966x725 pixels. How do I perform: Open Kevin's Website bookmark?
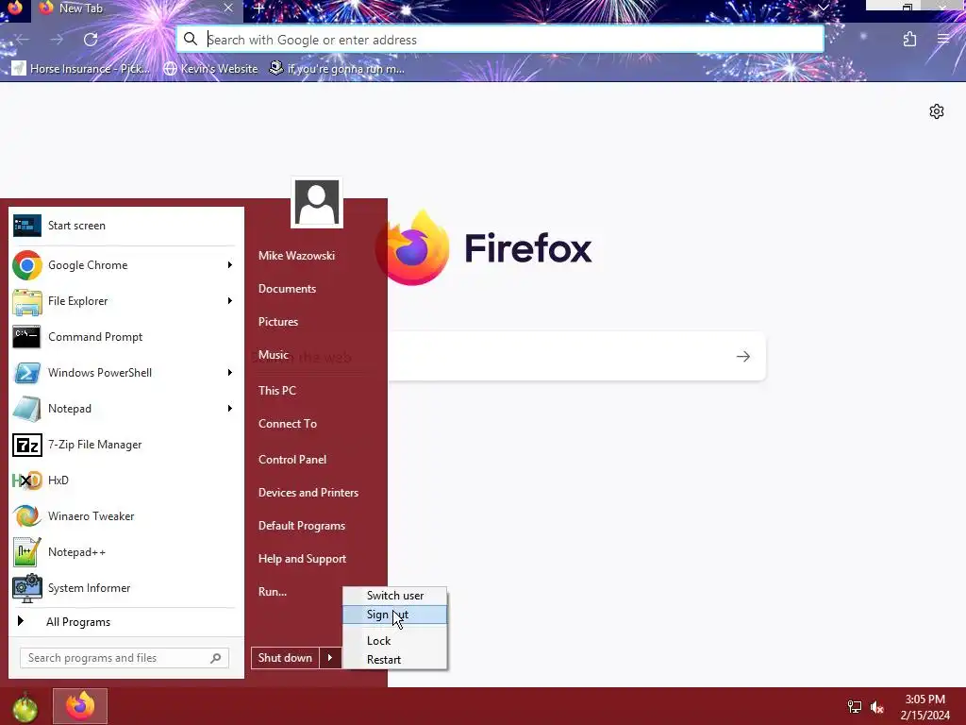[x=211, y=68]
